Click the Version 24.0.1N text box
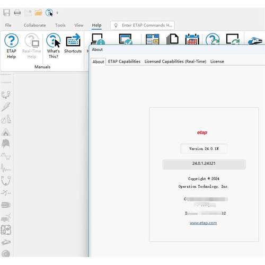The image size is (265, 265). (x=204, y=148)
